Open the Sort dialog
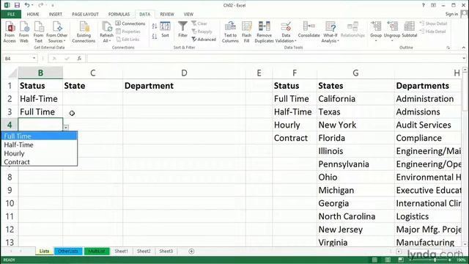This screenshot has height=264, width=469. click(165, 29)
